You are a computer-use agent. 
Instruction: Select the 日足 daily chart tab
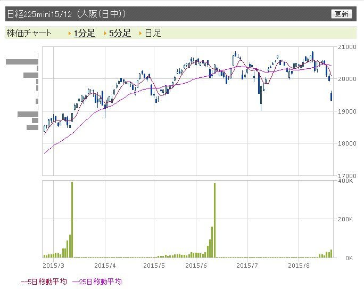tap(153, 33)
